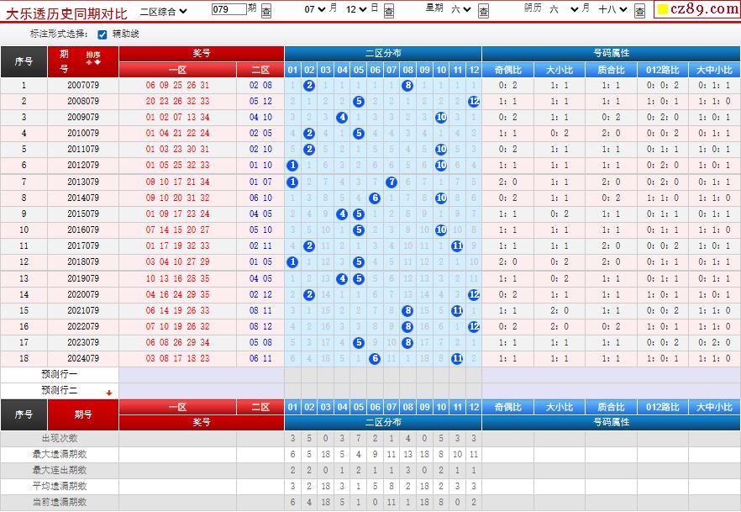Click front numbers 03 08 17 18 23
This screenshot has width=741, height=512.
(x=178, y=359)
